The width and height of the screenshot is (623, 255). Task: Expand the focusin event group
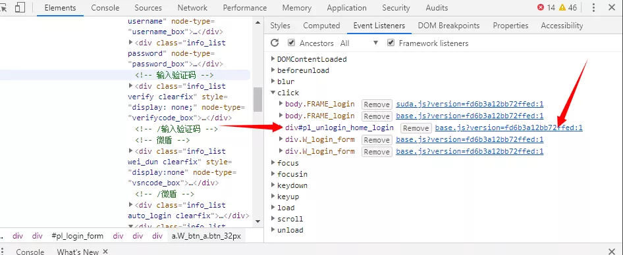[x=273, y=174]
